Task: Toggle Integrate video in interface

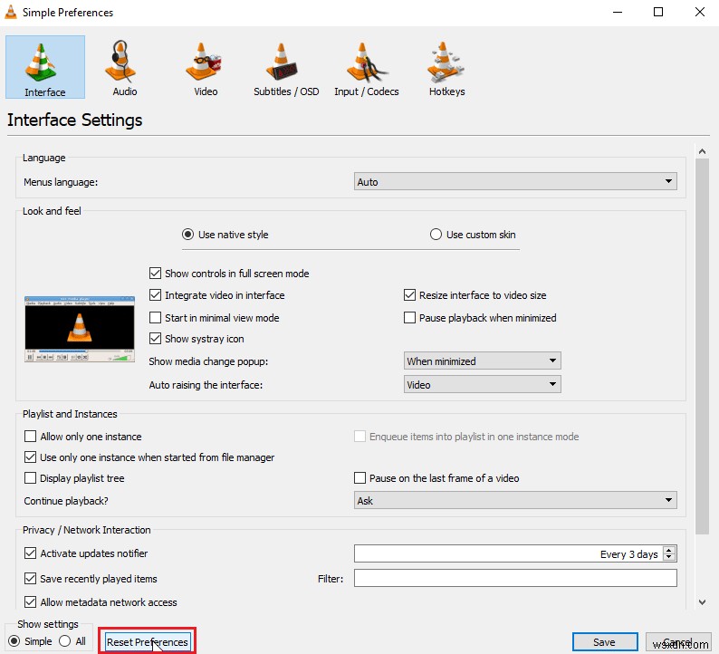Action: (x=217, y=295)
